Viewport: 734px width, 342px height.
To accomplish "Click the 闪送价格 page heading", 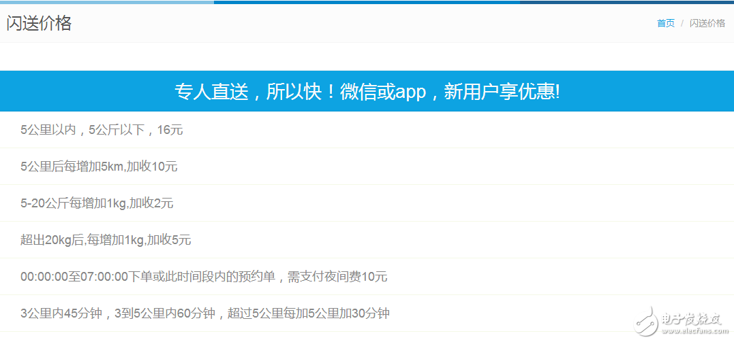I will coord(39,23).
